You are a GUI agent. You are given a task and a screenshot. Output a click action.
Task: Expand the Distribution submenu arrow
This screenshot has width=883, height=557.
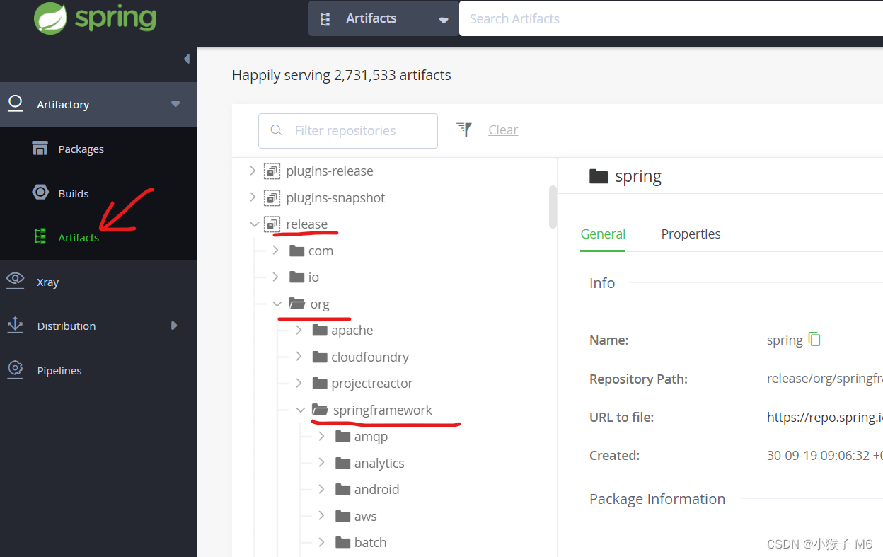coord(174,326)
